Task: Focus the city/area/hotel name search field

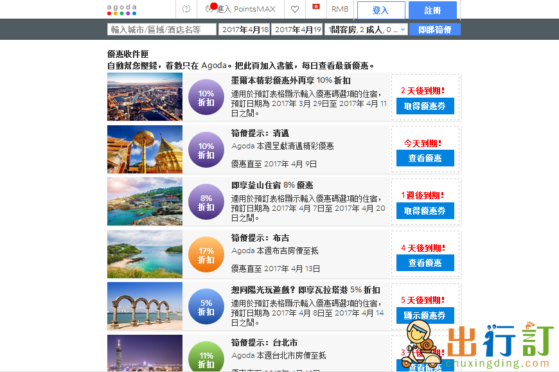Action: click(161, 29)
